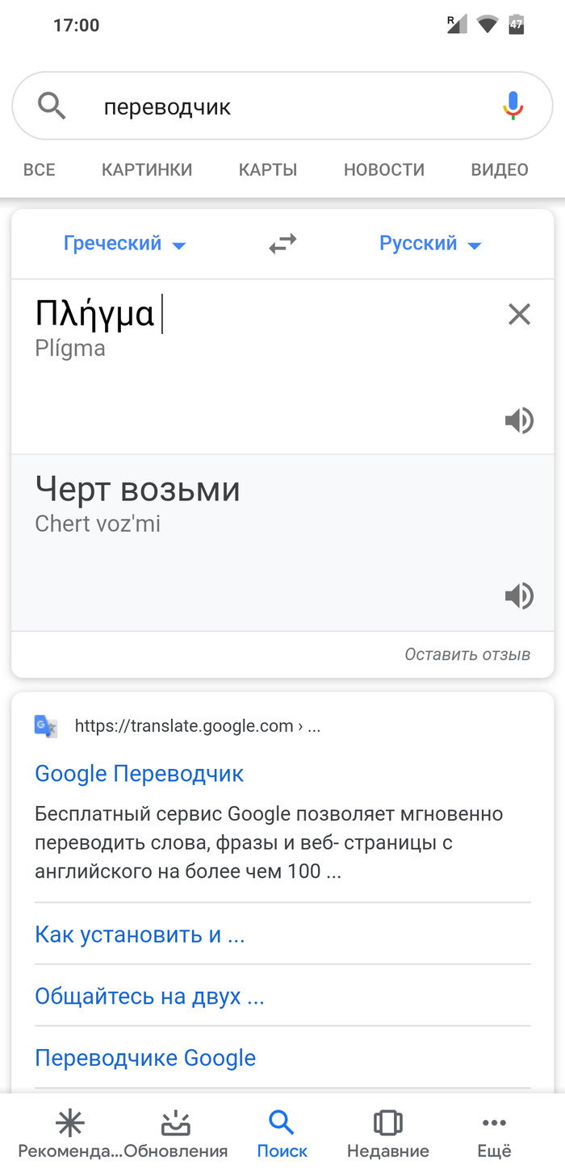Switch to the Картинки search tab
This screenshot has height=1174, width=565.
tap(147, 169)
